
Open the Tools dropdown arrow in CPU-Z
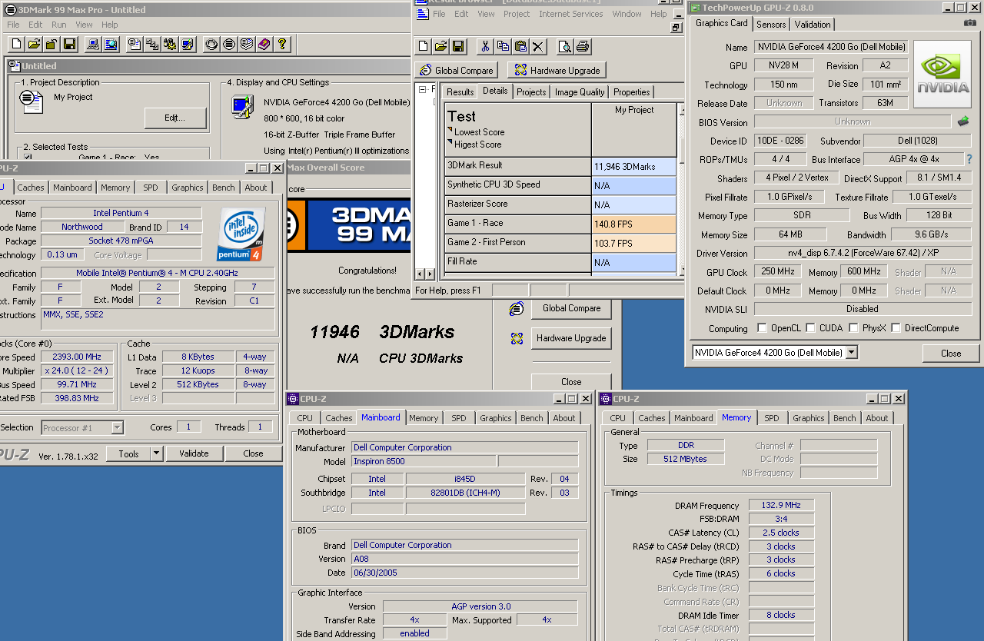[157, 453]
